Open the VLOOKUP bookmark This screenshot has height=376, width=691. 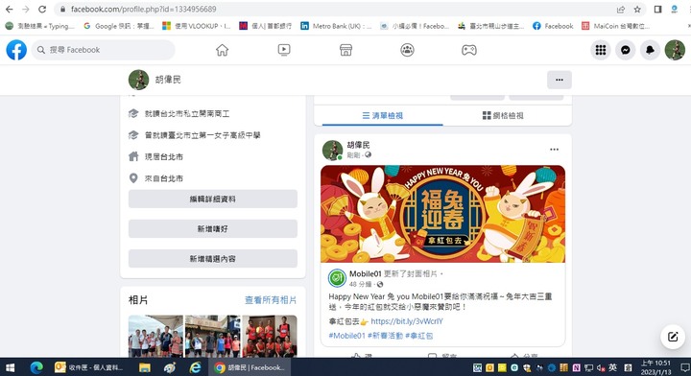[x=196, y=26]
